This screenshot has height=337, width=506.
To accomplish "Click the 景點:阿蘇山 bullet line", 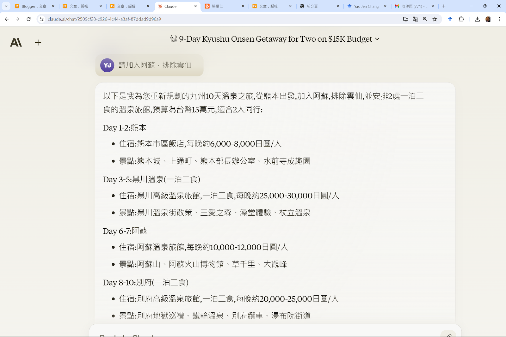I will (x=203, y=264).
